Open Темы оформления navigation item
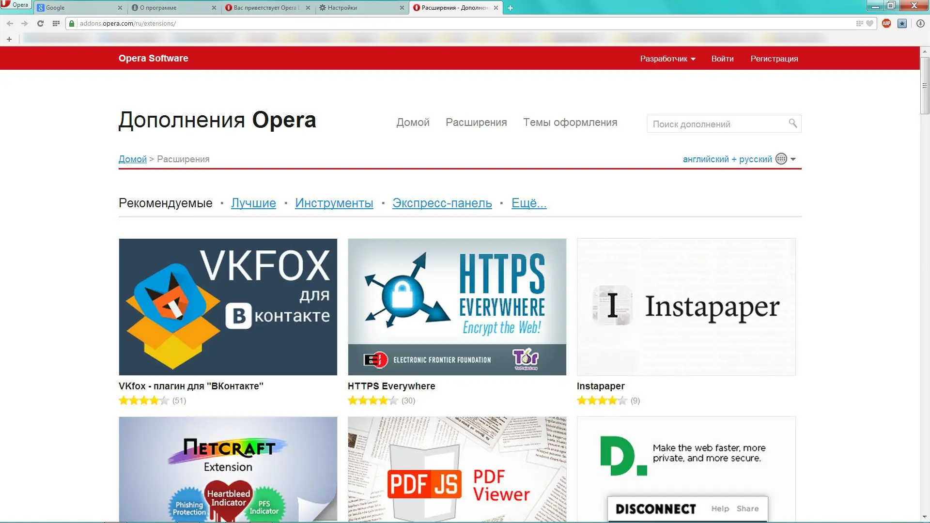The image size is (930, 523). coord(570,123)
